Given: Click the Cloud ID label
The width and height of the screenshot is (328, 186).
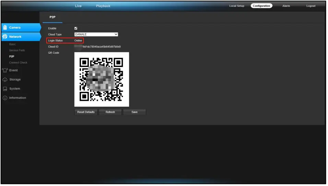Looking at the screenshot, I should 53,47.
